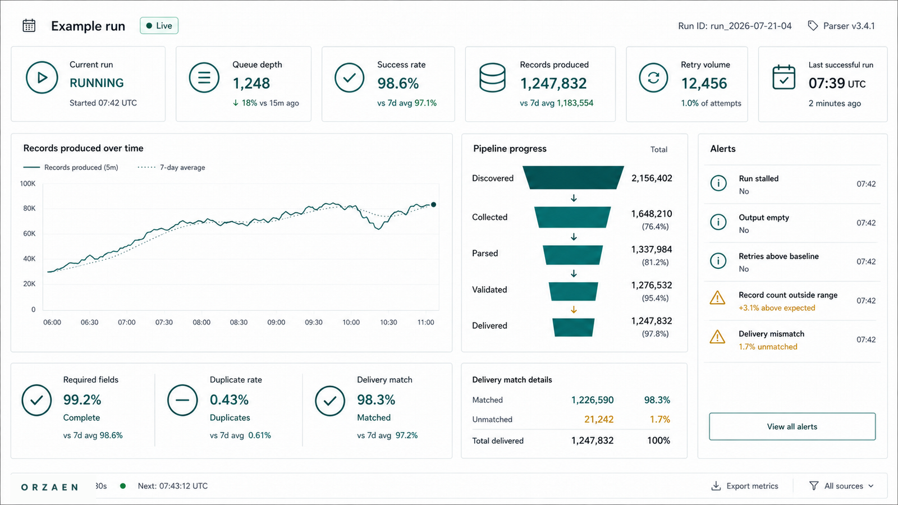The image size is (898, 505).
Task: Toggle the 7-day average legend entry
Action: pos(171,167)
